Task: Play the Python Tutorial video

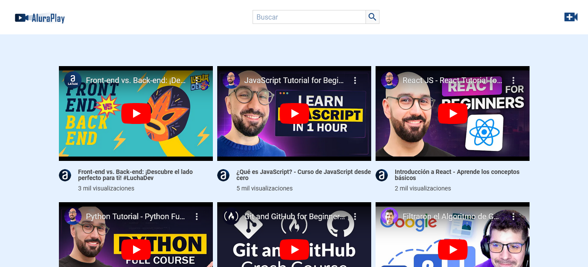Action: 136,250
